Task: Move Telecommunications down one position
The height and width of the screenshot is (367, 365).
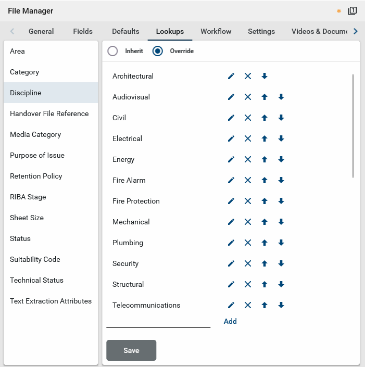Action: (x=281, y=306)
